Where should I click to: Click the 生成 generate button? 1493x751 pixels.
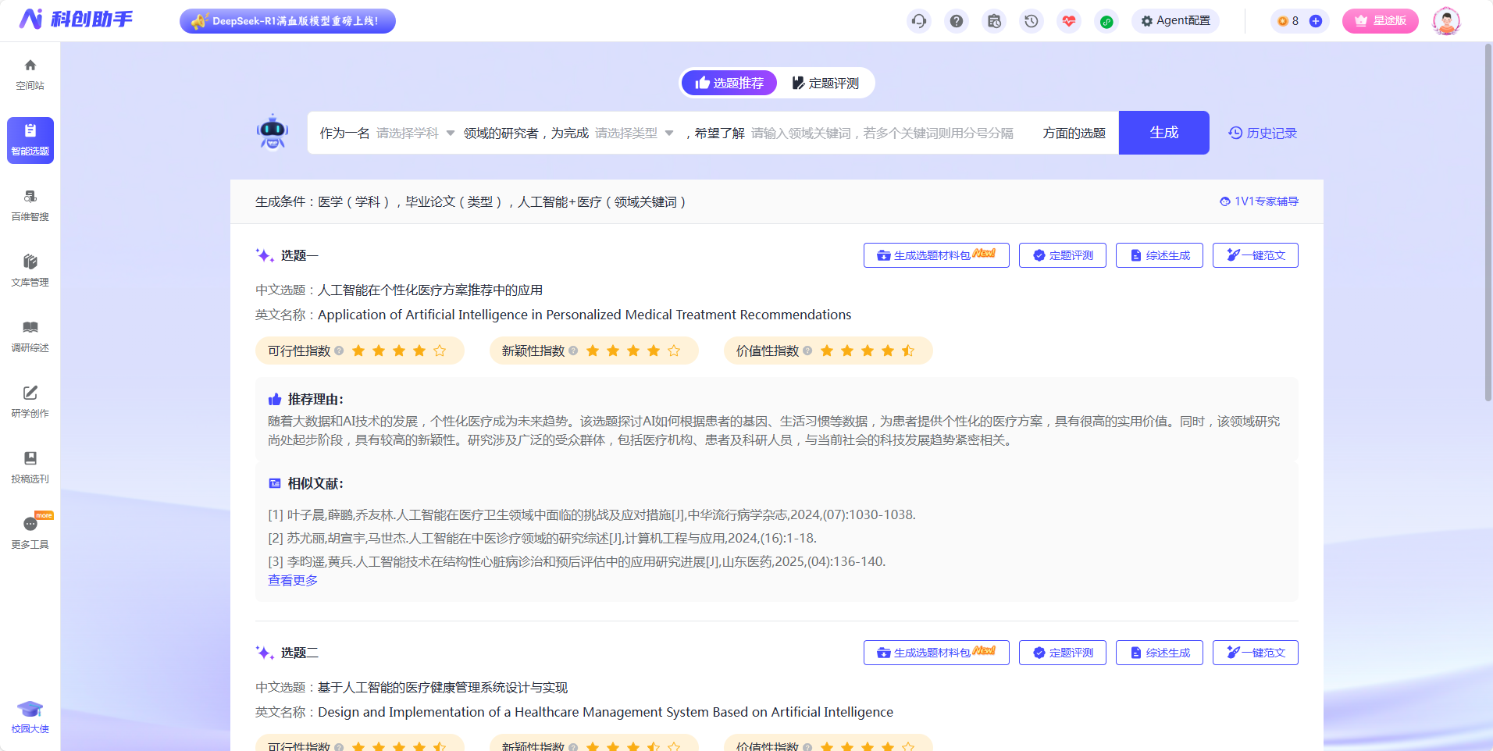tap(1163, 133)
